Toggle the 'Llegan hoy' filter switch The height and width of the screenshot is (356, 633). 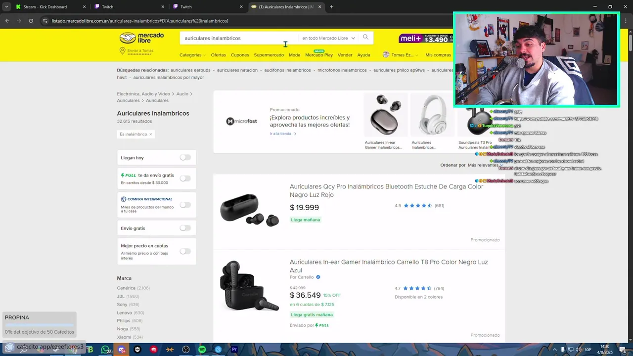pyautogui.click(x=185, y=157)
